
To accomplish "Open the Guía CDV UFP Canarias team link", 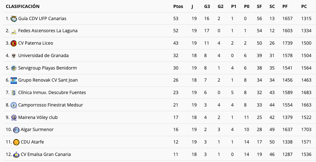I will click(42, 18).
